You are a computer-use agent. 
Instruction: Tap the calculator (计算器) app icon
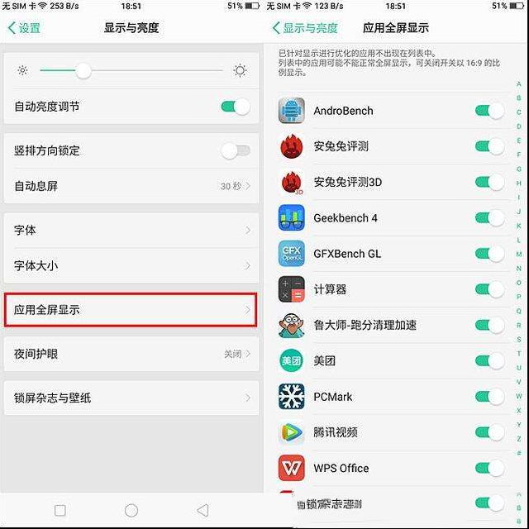pyautogui.click(x=292, y=289)
